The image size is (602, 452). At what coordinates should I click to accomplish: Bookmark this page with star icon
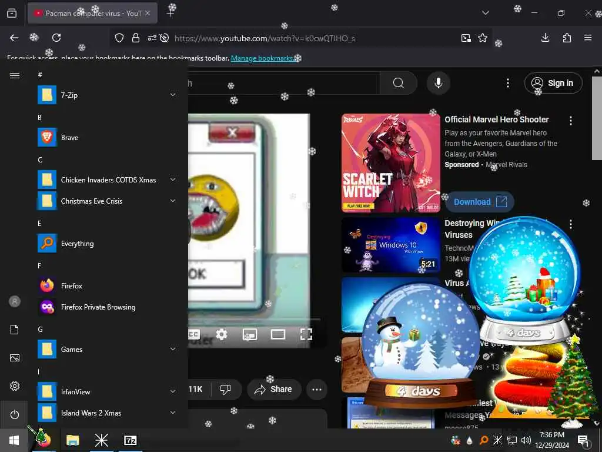pyautogui.click(x=483, y=38)
